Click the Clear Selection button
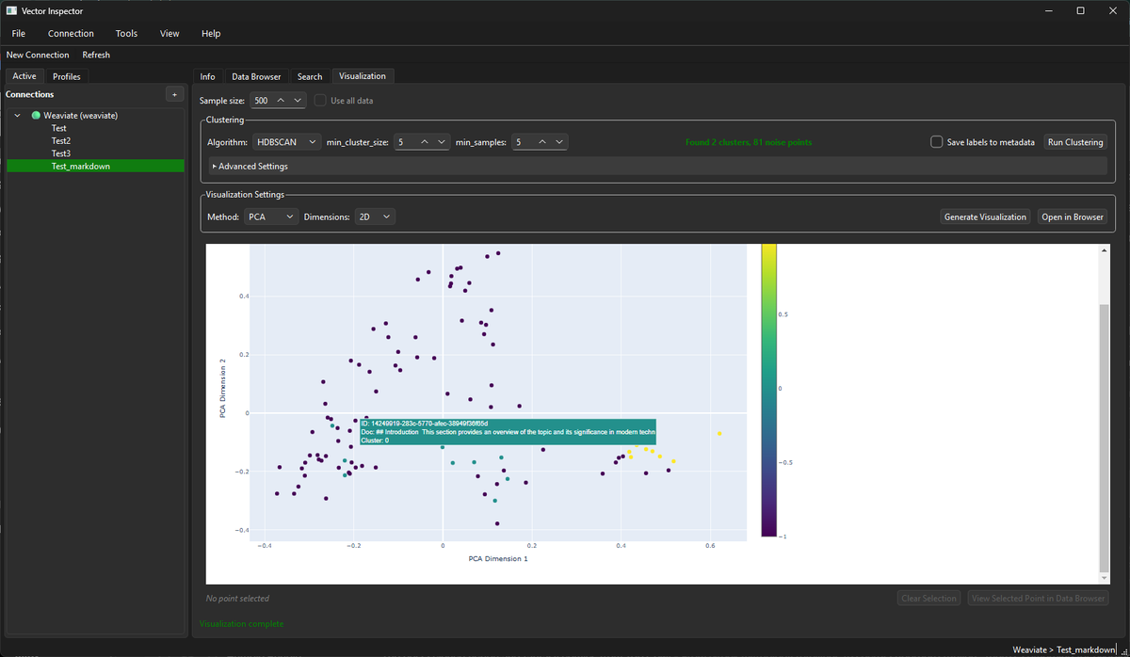The height and width of the screenshot is (657, 1130). pos(929,598)
